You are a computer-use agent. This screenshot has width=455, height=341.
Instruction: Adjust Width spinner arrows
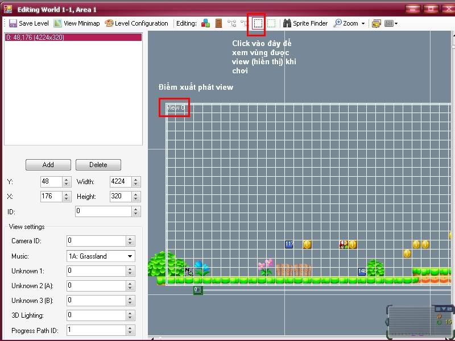click(x=136, y=181)
